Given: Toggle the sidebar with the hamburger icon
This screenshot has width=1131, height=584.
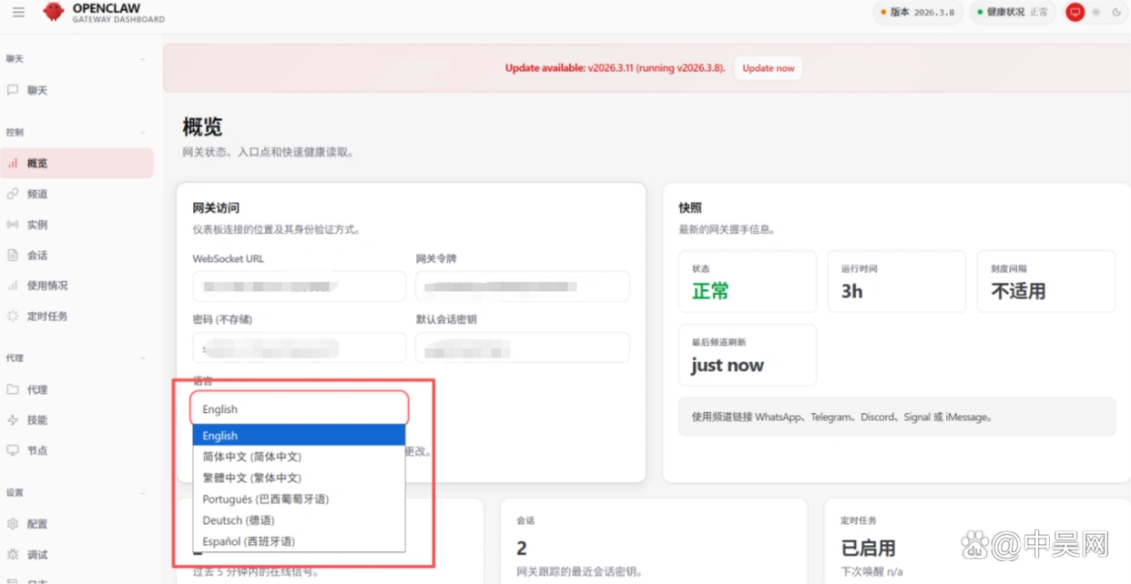Looking at the screenshot, I should point(18,12).
